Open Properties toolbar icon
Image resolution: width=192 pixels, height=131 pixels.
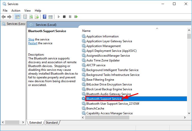(25, 17)
